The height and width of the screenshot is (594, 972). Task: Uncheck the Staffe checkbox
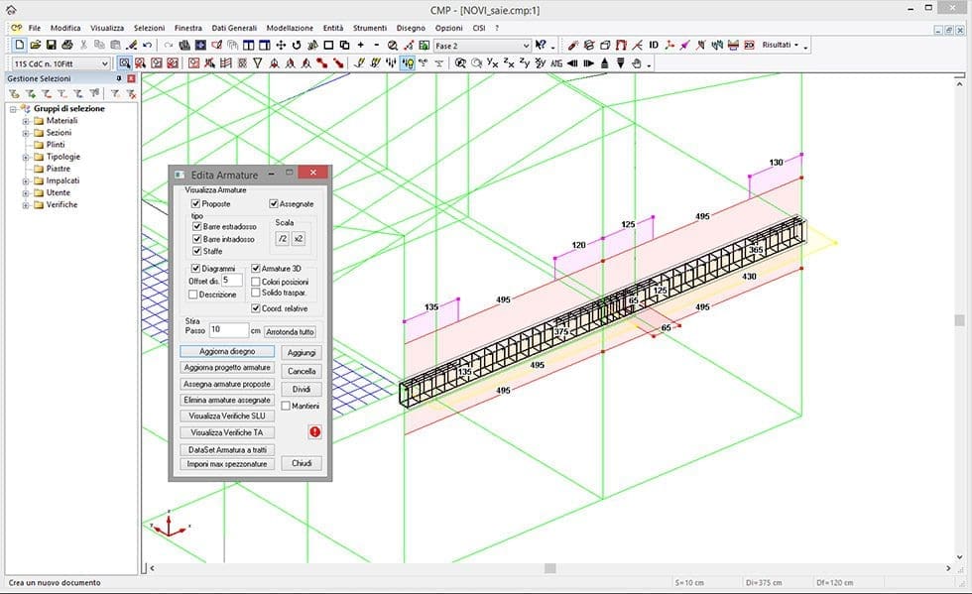click(196, 252)
